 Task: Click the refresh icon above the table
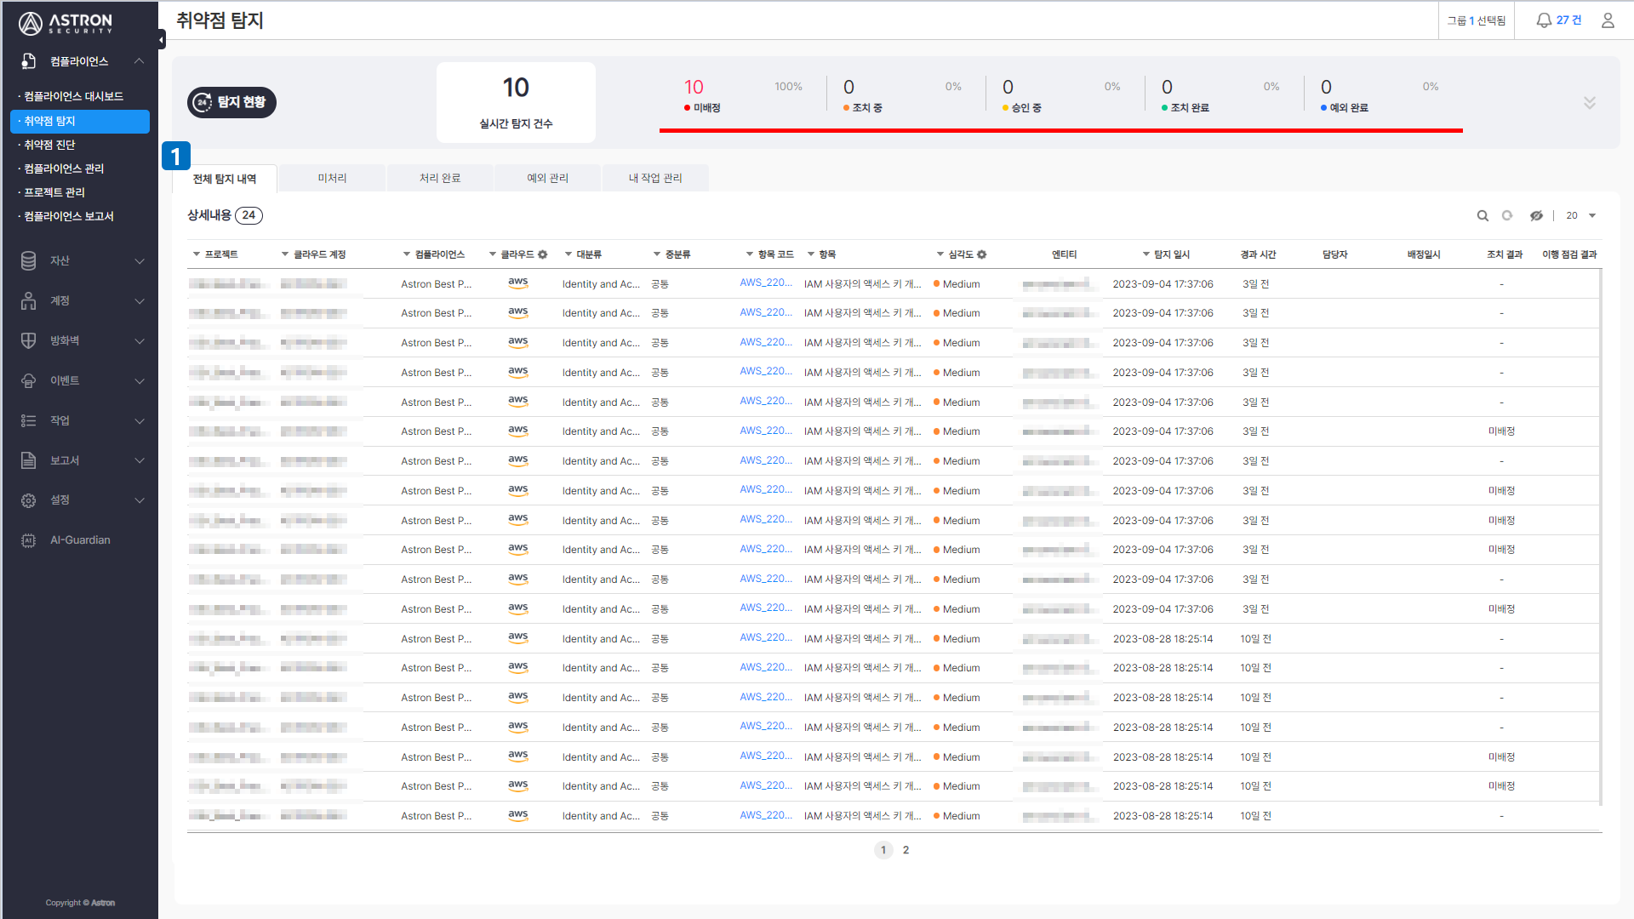(x=1507, y=216)
